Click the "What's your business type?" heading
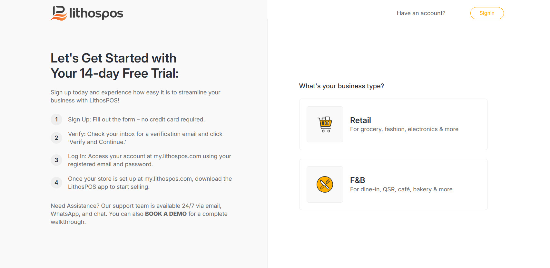 pyautogui.click(x=341, y=86)
